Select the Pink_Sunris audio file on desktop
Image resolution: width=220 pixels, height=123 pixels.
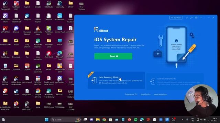coord(27,92)
